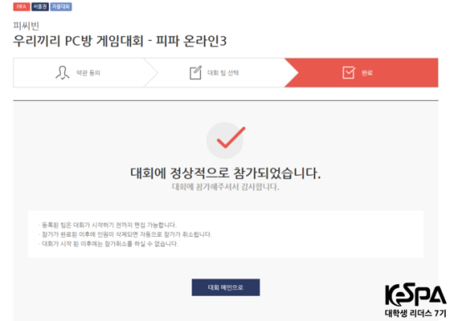Image resolution: width=450 pixels, height=321 pixels.
Task: Click the large red success checkmark
Action: tap(231, 138)
